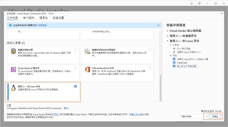Click the Office/SharePoint logo icon

point(87,70)
